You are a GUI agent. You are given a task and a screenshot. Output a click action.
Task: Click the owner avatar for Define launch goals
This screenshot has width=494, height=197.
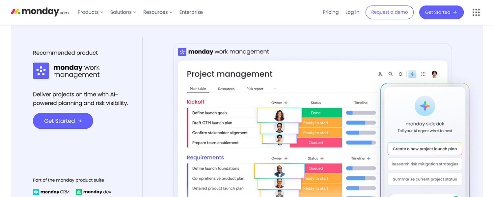pyautogui.click(x=279, y=115)
